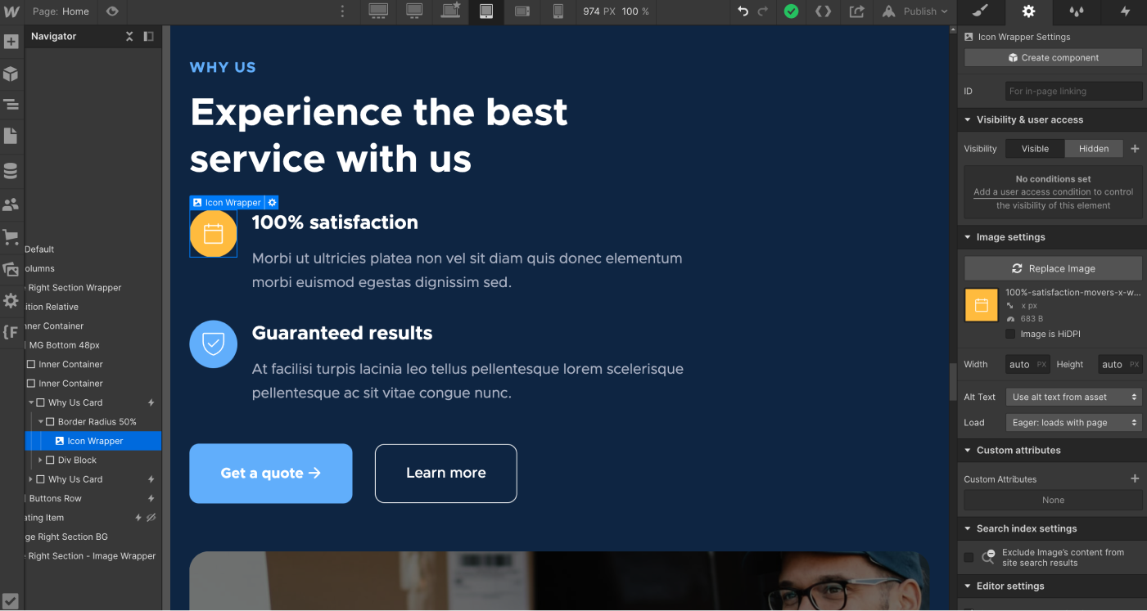Image resolution: width=1147 pixels, height=611 pixels.
Task: Click the ID input field
Action: (x=1073, y=92)
